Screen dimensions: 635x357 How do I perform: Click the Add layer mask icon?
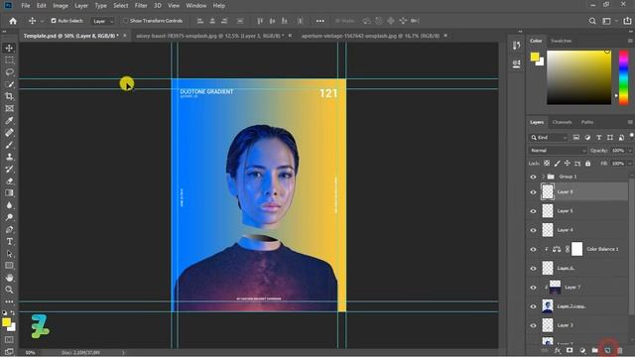coord(570,350)
